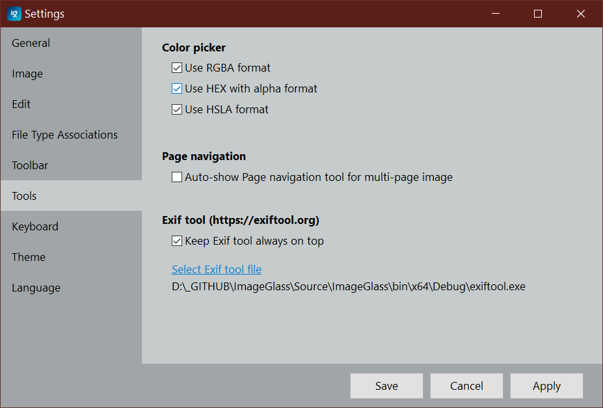Click the ImageGlass app icon in titlebar
Viewport: 603px width, 408px height.
pos(14,13)
